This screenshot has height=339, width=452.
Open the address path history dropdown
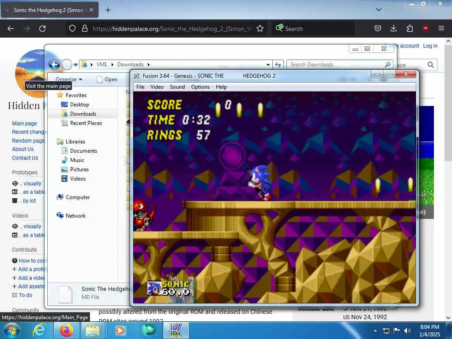click(x=268, y=65)
